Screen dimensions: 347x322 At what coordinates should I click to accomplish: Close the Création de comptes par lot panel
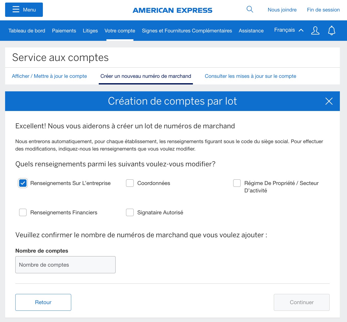329,101
